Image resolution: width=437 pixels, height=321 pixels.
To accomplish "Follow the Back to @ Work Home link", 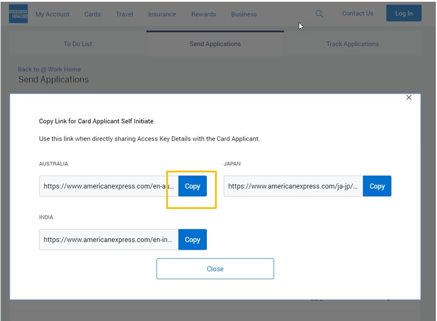I will (x=49, y=70).
